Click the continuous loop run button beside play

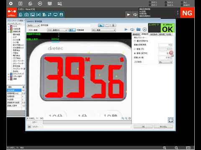click(x=135, y=15)
